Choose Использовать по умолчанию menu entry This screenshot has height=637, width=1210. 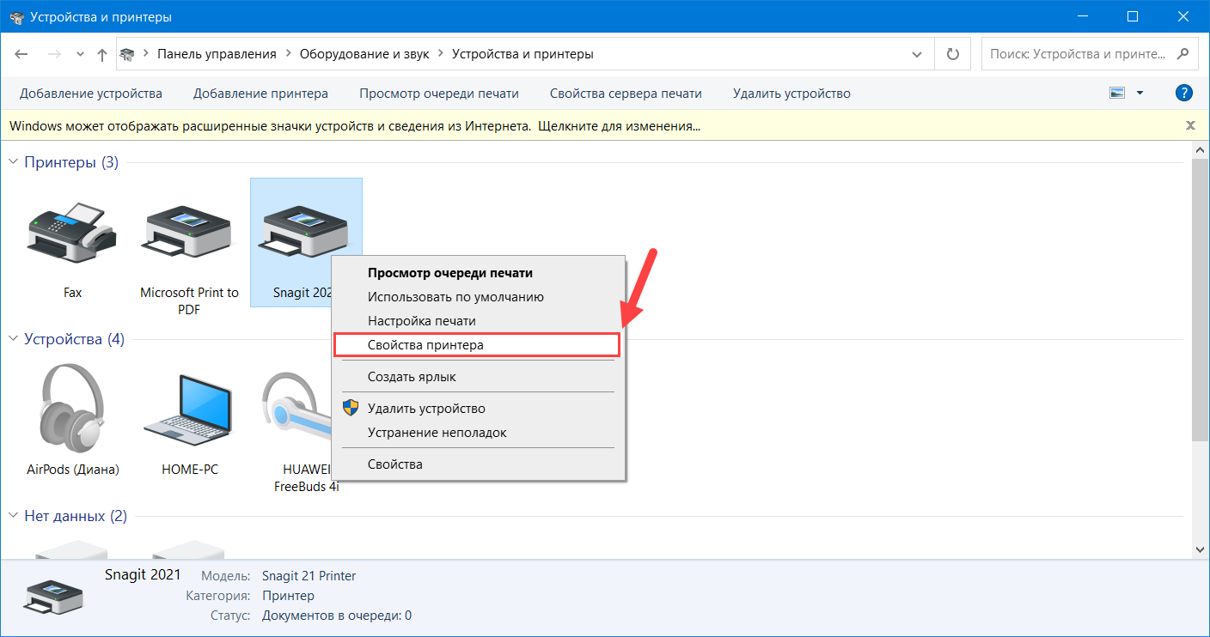479,297
